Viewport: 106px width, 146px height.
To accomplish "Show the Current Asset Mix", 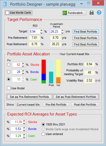I will 28,105.
